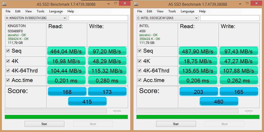The width and height of the screenshot is (264, 132).
Task: Click the 97,20 MB/s Seq write result
Action: 107,51
